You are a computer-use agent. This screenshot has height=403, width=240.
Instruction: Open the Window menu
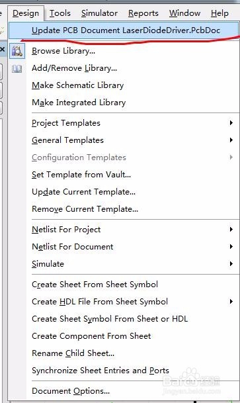tap(185, 13)
